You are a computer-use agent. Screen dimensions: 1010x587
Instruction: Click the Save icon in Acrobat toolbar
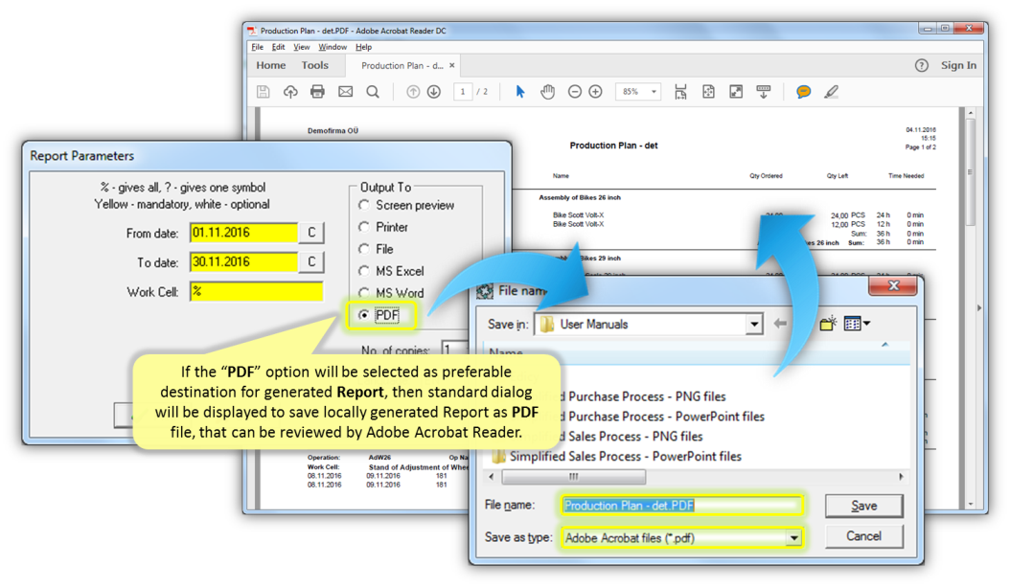(263, 91)
